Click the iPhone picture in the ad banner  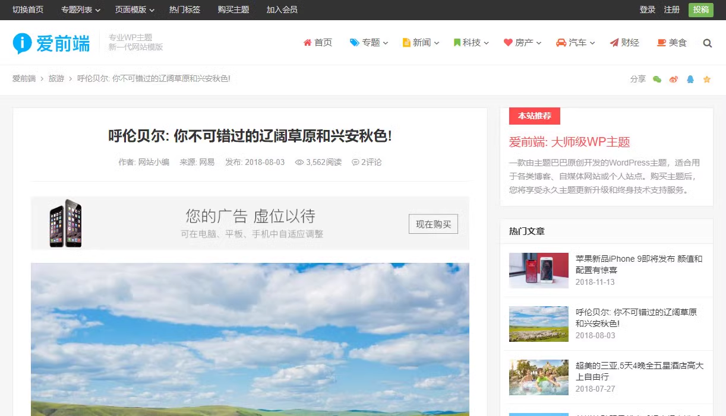pos(65,223)
